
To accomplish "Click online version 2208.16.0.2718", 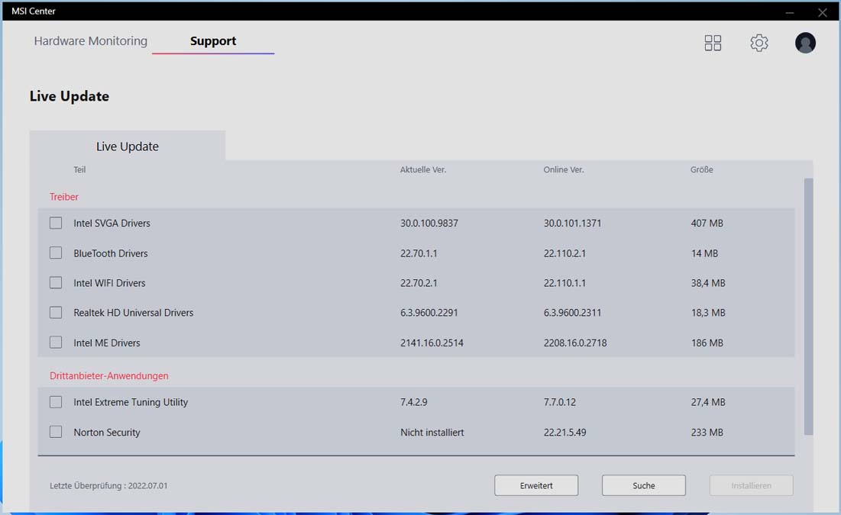I will [x=575, y=343].
